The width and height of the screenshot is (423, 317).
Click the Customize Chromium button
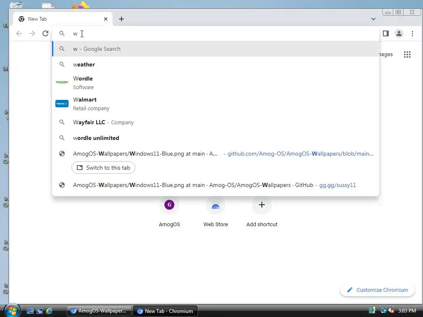(x=377, y=290)
